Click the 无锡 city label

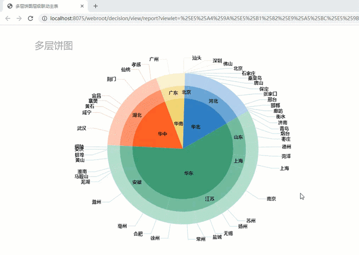[x=228, y=234]
